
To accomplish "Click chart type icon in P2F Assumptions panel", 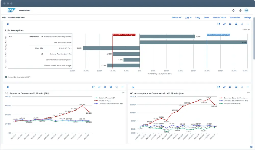I will point(8,24).
